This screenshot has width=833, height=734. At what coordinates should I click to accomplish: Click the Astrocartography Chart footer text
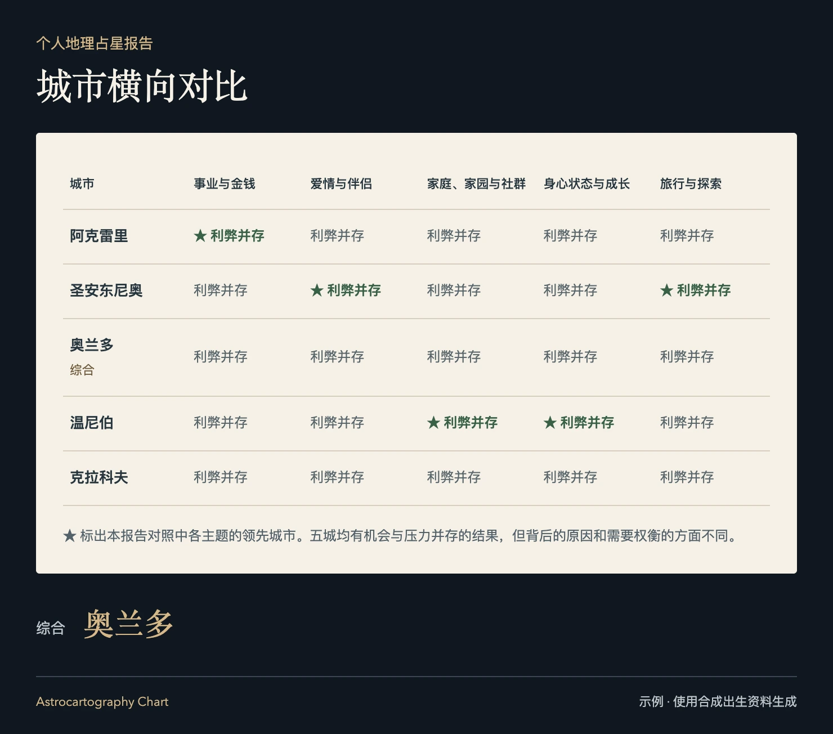point(102,702)
